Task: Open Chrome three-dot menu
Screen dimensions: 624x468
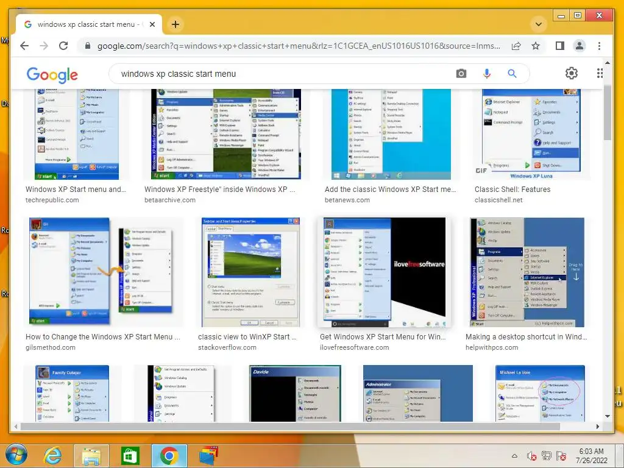Action: (x=600, y=46)
